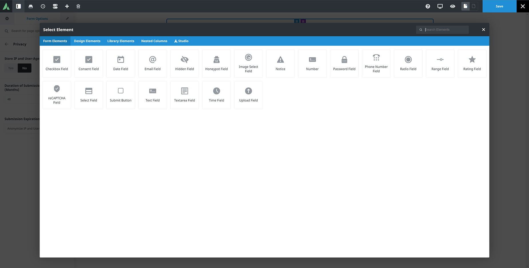The image size is (529, 268).
Task: Add the Checkbox Field element
Action: tap(57, 63)
